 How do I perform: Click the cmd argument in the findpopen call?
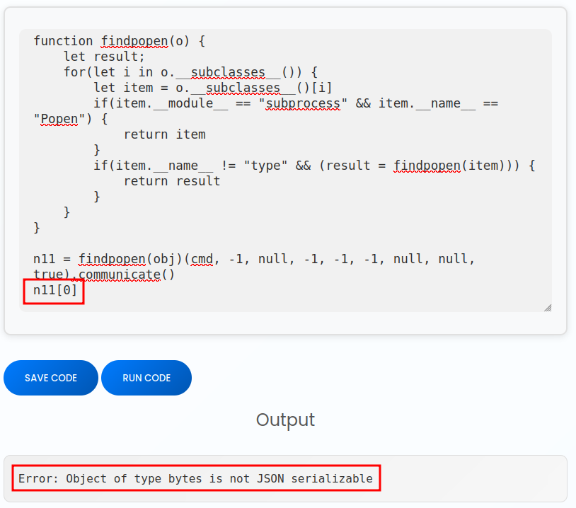pos(202,259)
